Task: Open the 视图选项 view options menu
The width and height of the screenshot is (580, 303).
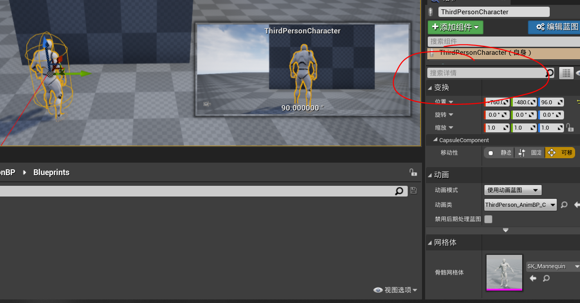Action: coord(395,290)
